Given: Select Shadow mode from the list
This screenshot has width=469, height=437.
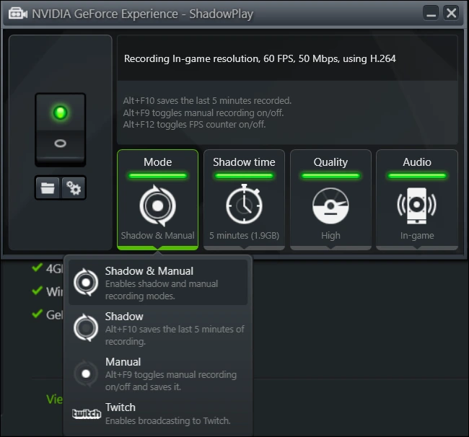Looking at the screenshot, I should 158,328.
